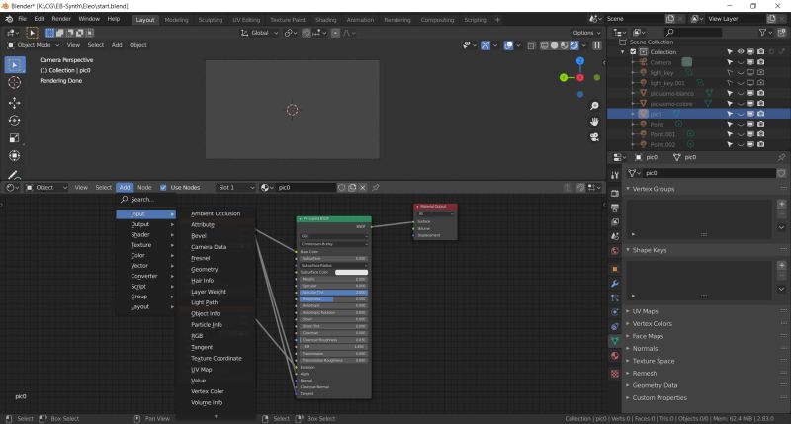The height and width of the screenshot is (424, 791).
Task: Select the Cursor tool in viewport toolbar
Action: coord(14,83)
